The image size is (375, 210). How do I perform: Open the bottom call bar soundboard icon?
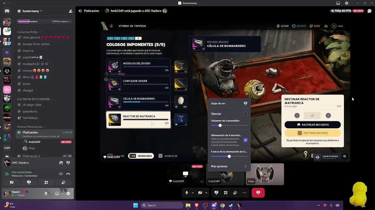coord(235,192)
